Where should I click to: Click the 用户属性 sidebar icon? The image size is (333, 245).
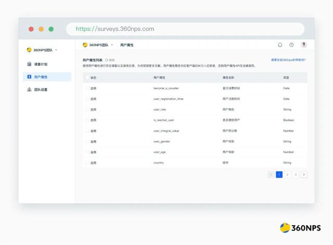pos(29,77)
